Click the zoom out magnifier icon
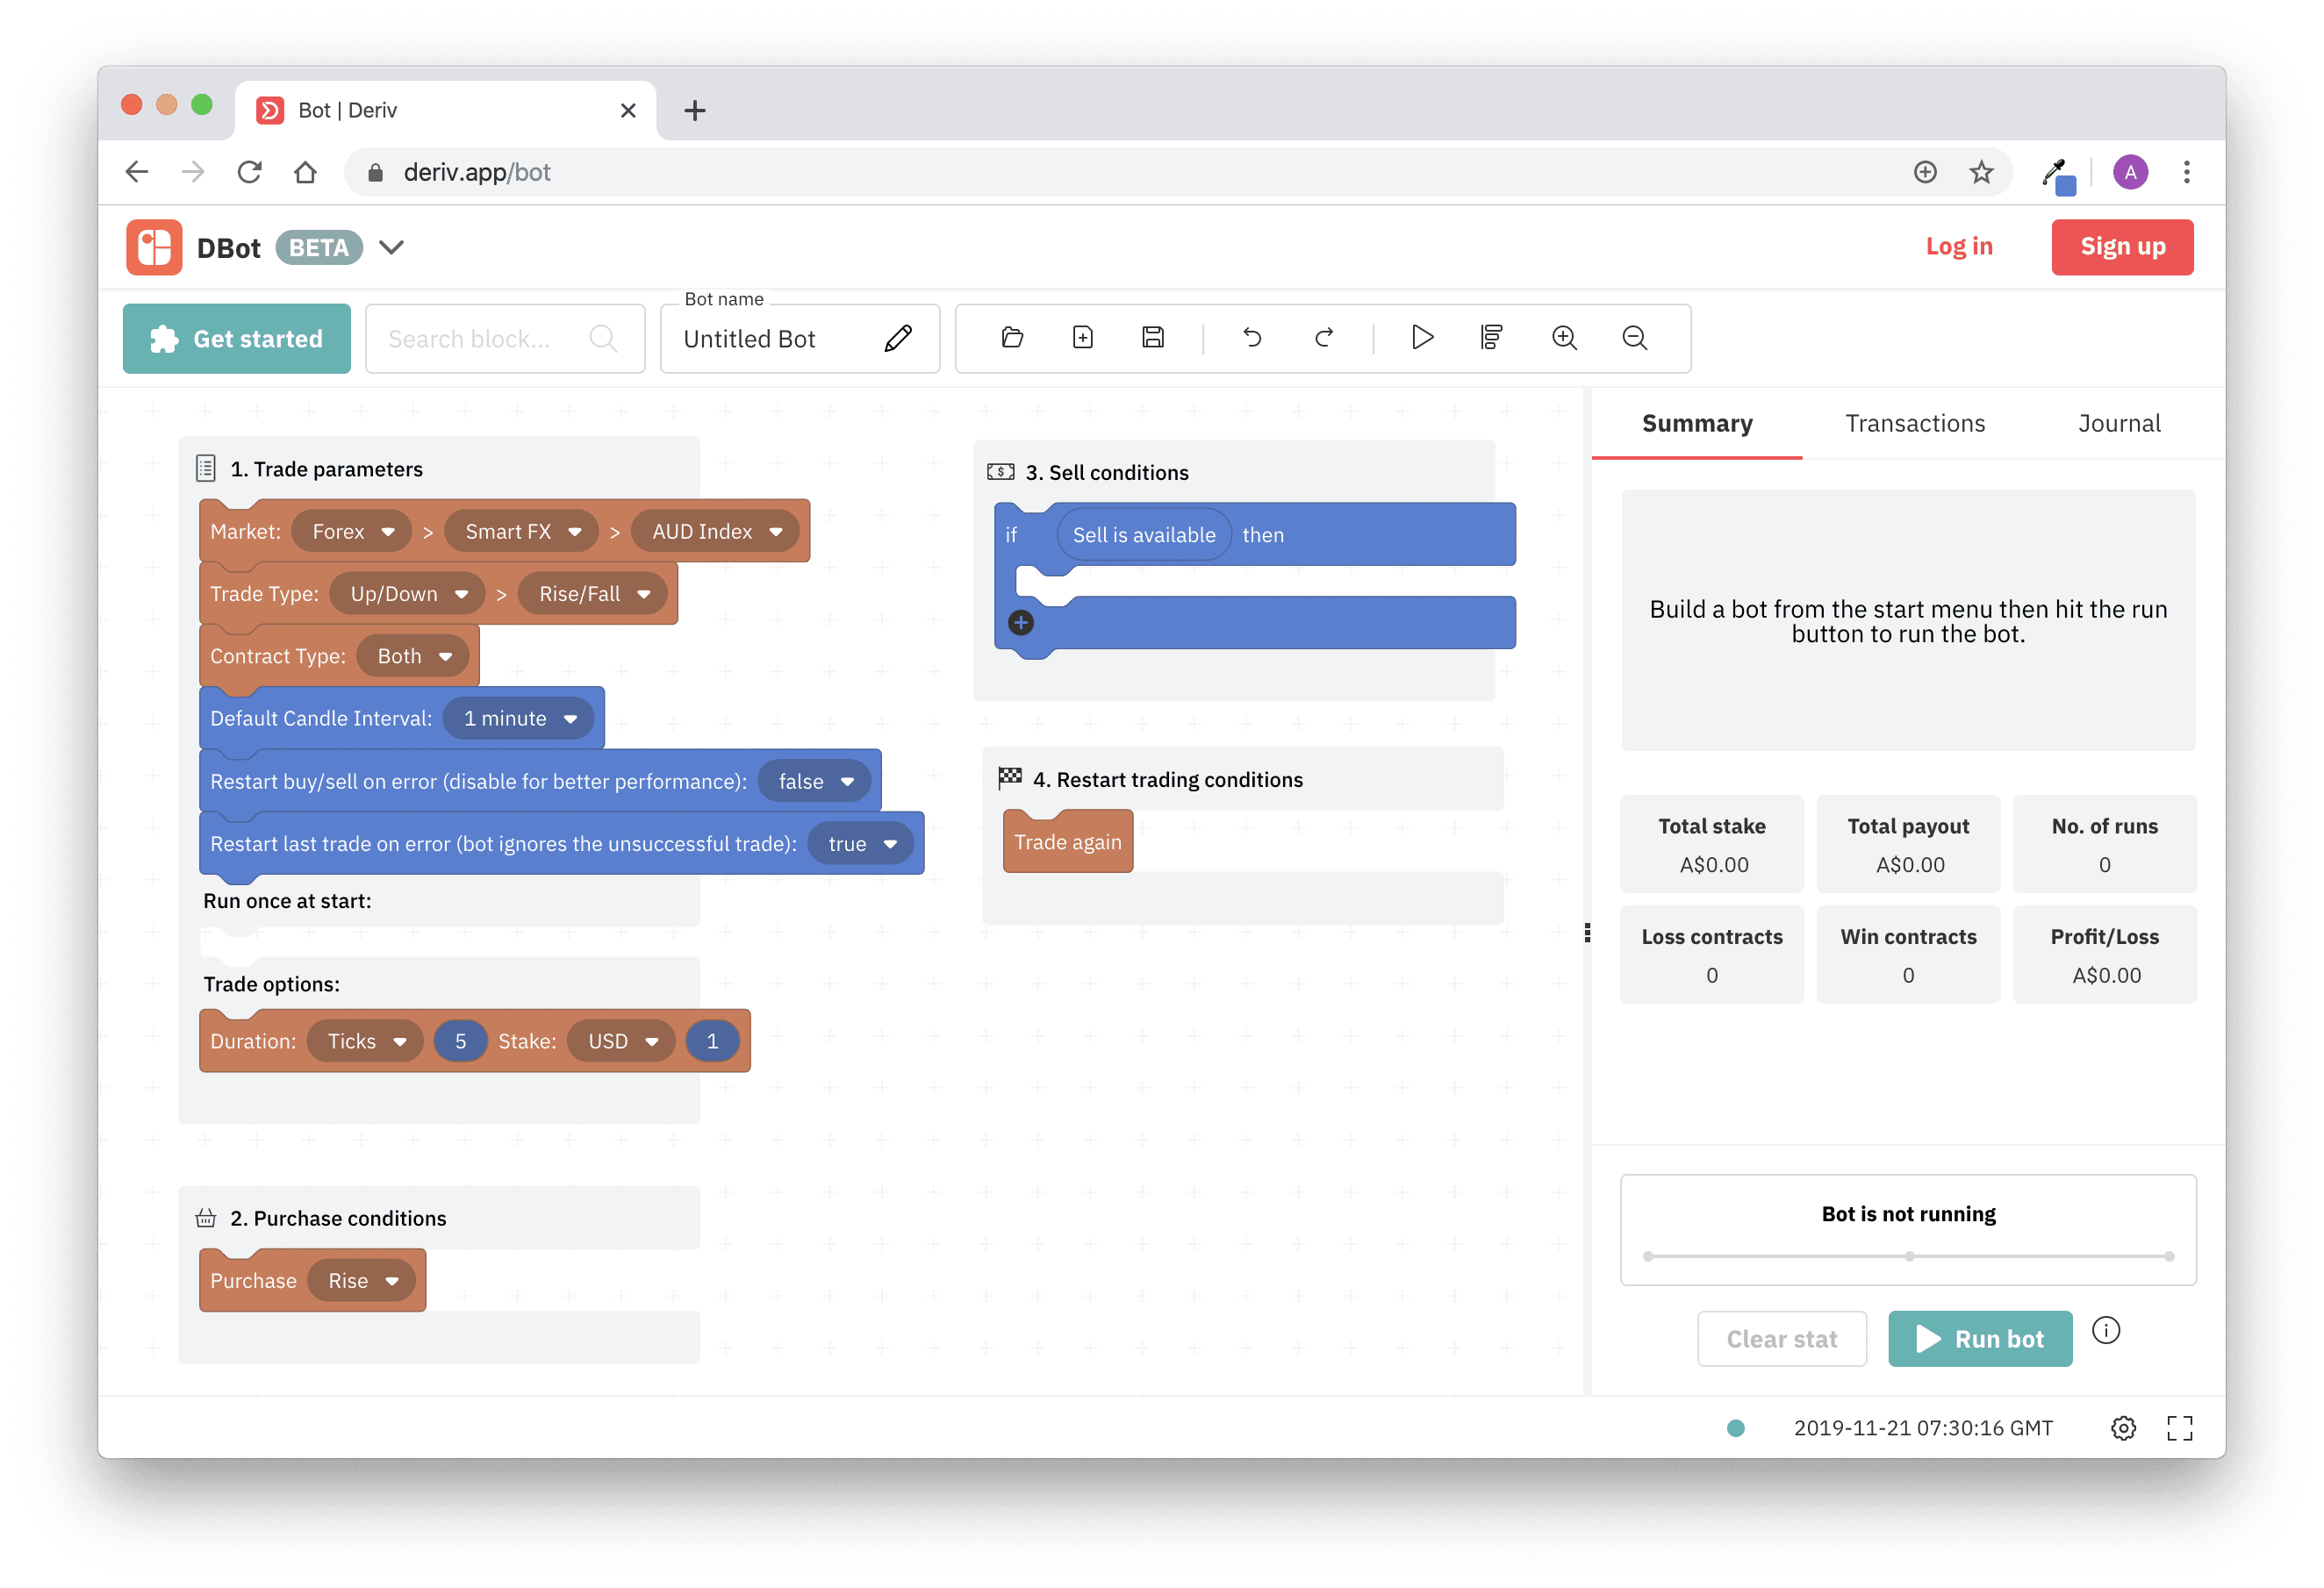Viewport: 2324px width, 1588px height. [1635, 337]
